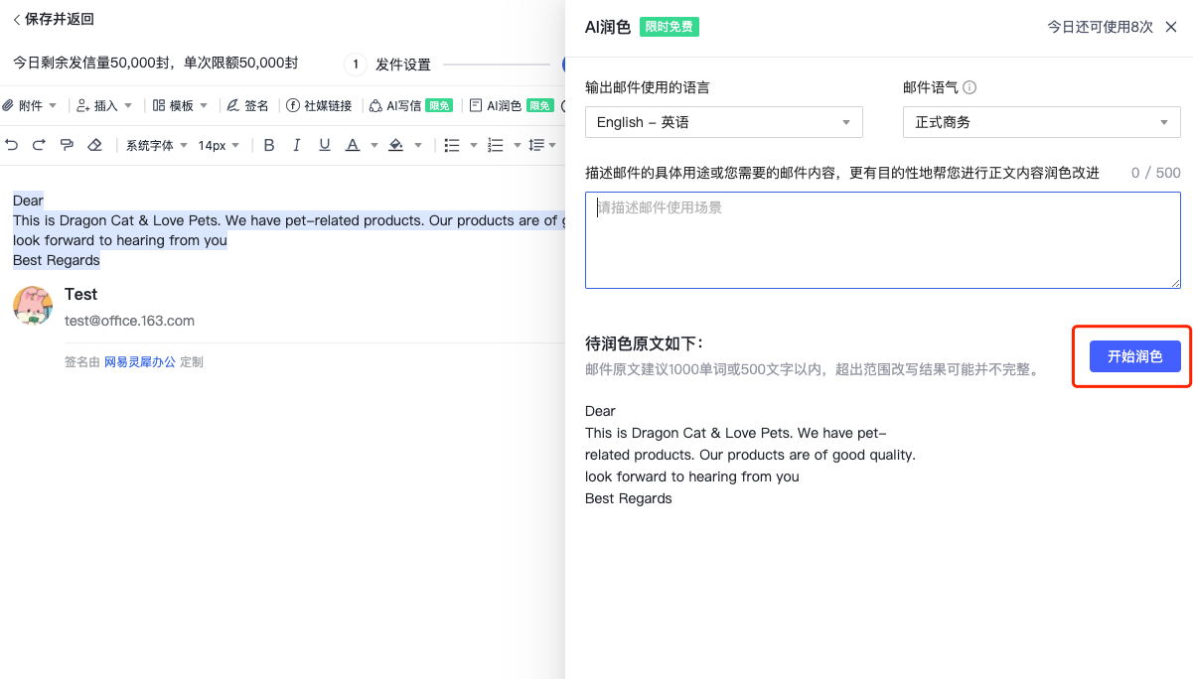Click the 请描述邮件使用场景 text area

pos(882,239)
